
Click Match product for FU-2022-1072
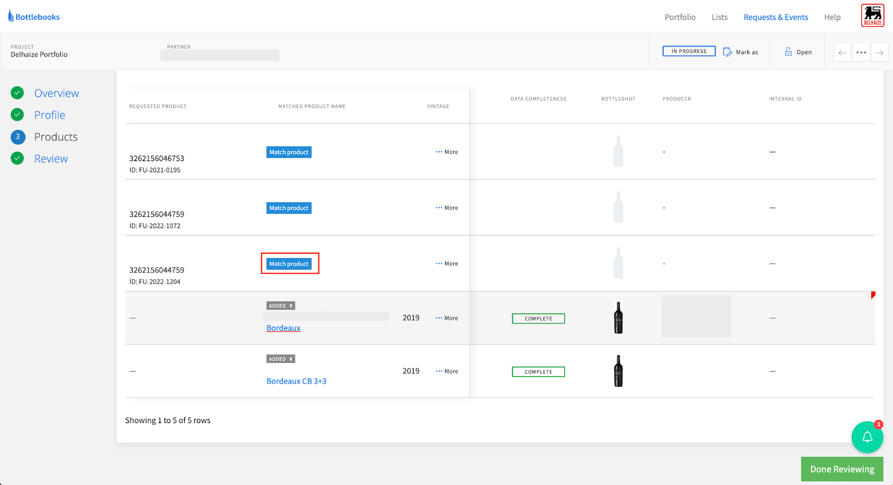(289, 208)
